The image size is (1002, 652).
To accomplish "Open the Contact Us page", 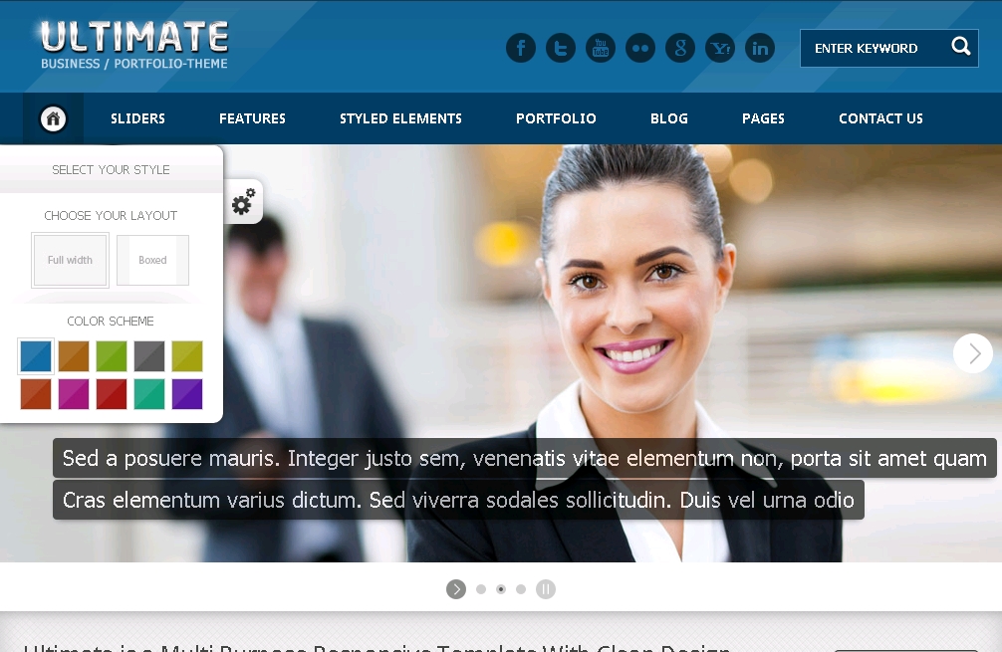I will click(880, 118).
